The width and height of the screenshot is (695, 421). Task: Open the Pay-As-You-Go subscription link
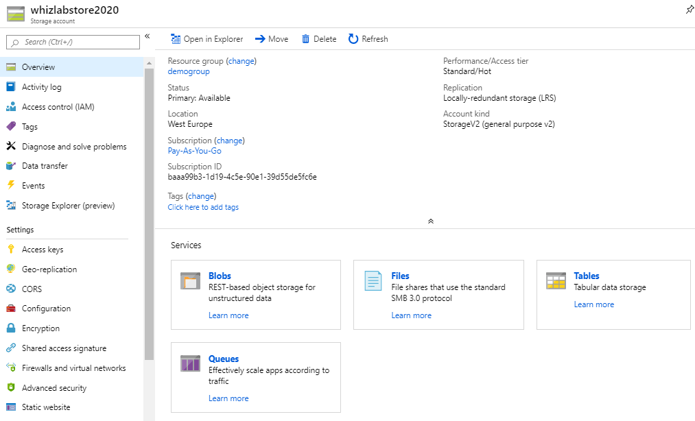194,151
